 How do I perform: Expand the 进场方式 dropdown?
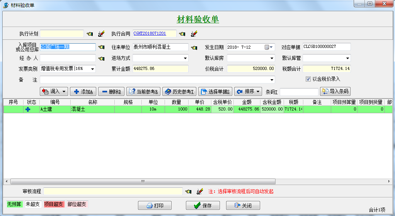185,58
